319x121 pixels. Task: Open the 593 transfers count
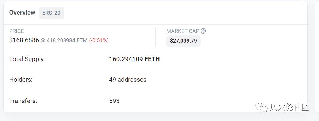click(x=114, y=101)
